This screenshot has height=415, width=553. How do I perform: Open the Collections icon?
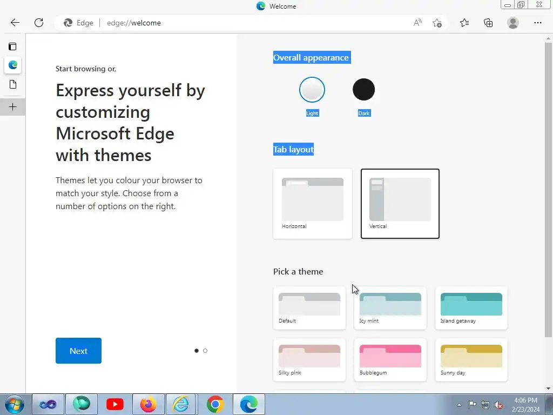[x=488, y=23]
